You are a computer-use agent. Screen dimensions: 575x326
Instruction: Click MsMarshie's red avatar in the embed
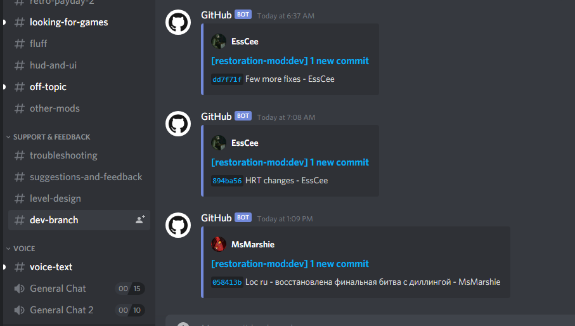click(219, 244)
